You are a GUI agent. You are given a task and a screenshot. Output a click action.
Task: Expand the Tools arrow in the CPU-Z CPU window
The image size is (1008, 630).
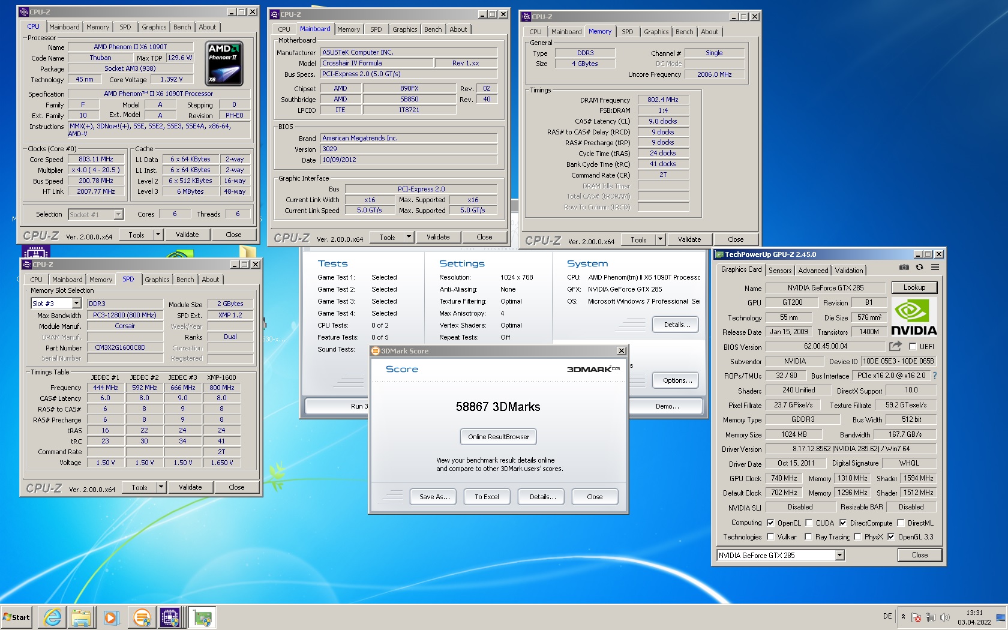[158, 235]
